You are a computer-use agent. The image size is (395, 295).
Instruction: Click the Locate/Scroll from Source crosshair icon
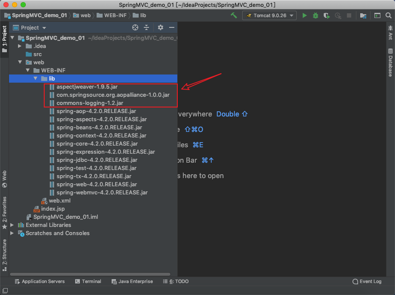pyautogui.click(x=135, y=27)
